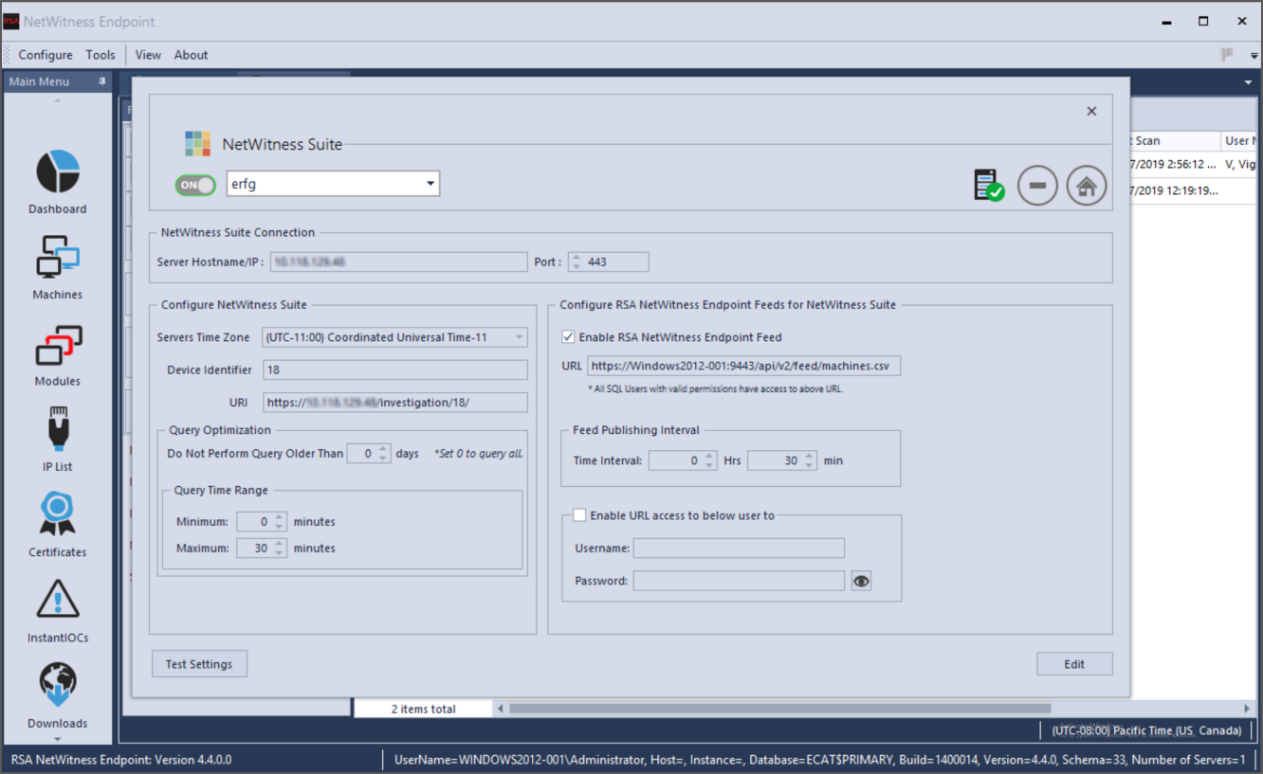Expand the Servers Time Zone dropdown
1263x774 pixels.
click(519, 337)
